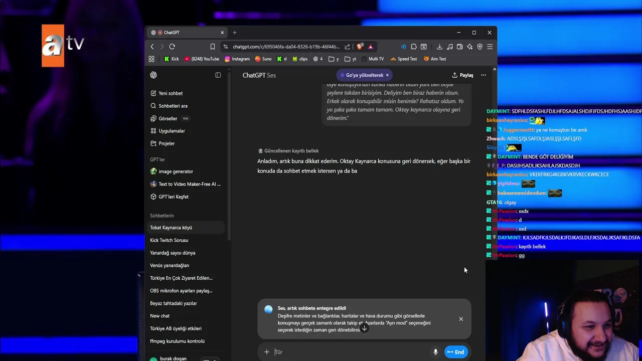The image size is (642, 361).
Task: Open a new browser tab
Action: point(234,33)
